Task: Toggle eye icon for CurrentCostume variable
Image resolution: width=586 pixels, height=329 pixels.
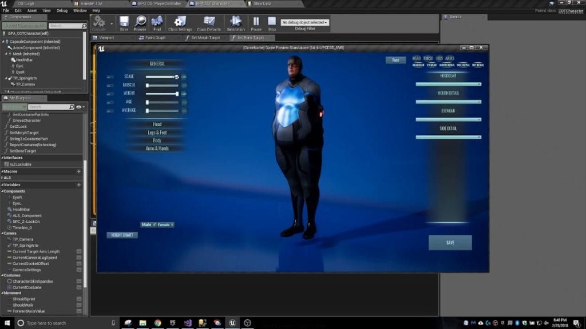Action: [79, 287]
